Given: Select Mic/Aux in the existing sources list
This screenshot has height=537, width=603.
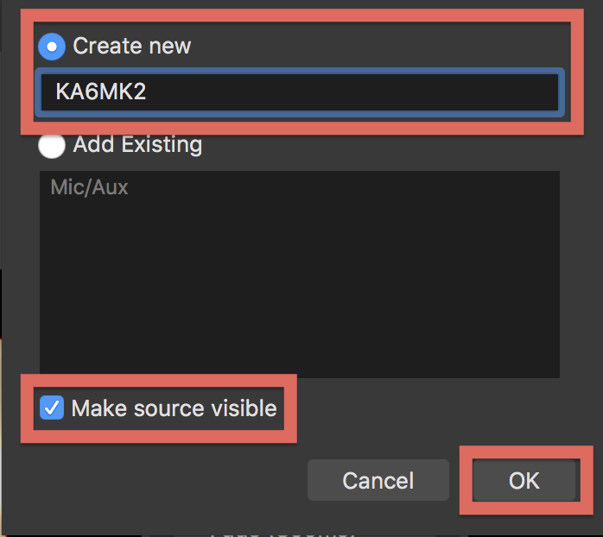Looking at the screenshot, I should pos(90,187).
